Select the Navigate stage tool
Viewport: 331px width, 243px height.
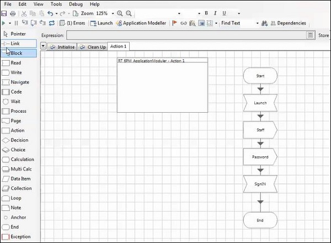[20, 82]
